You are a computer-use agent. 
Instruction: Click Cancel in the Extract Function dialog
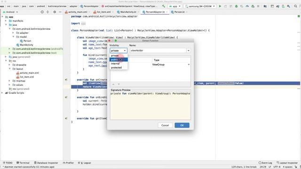click(x=165, y=125)
